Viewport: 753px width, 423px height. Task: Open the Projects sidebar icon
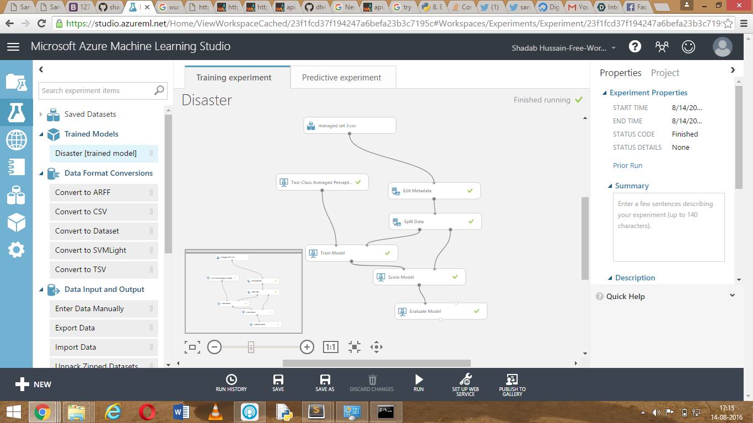[x=16, y=82]
